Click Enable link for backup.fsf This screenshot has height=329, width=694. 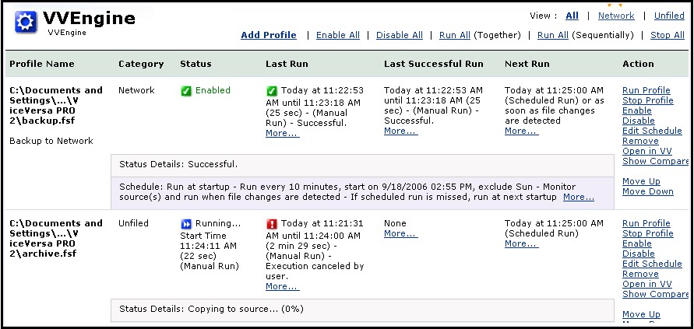(x=637, y=110)
